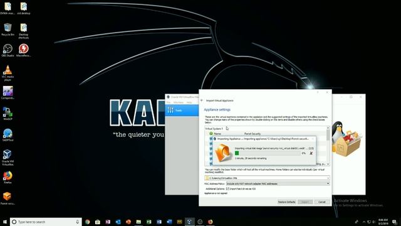
Task: Launch the WinSCP desktop shortcut
Action: tap(8, 114)
